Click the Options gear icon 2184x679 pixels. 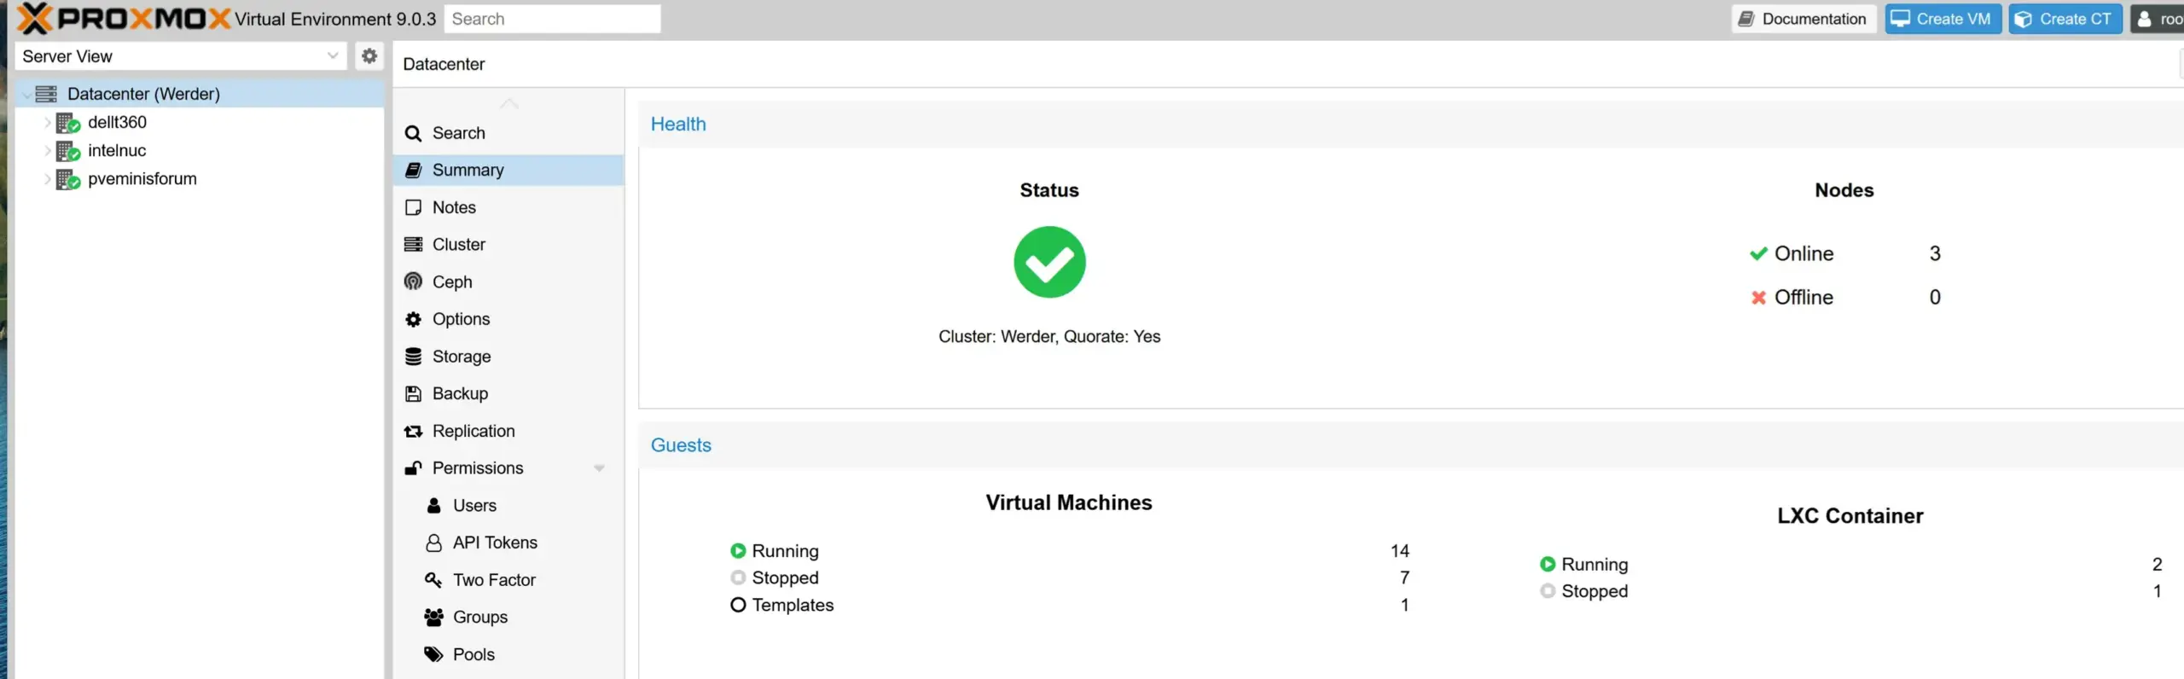coord(413,319)
